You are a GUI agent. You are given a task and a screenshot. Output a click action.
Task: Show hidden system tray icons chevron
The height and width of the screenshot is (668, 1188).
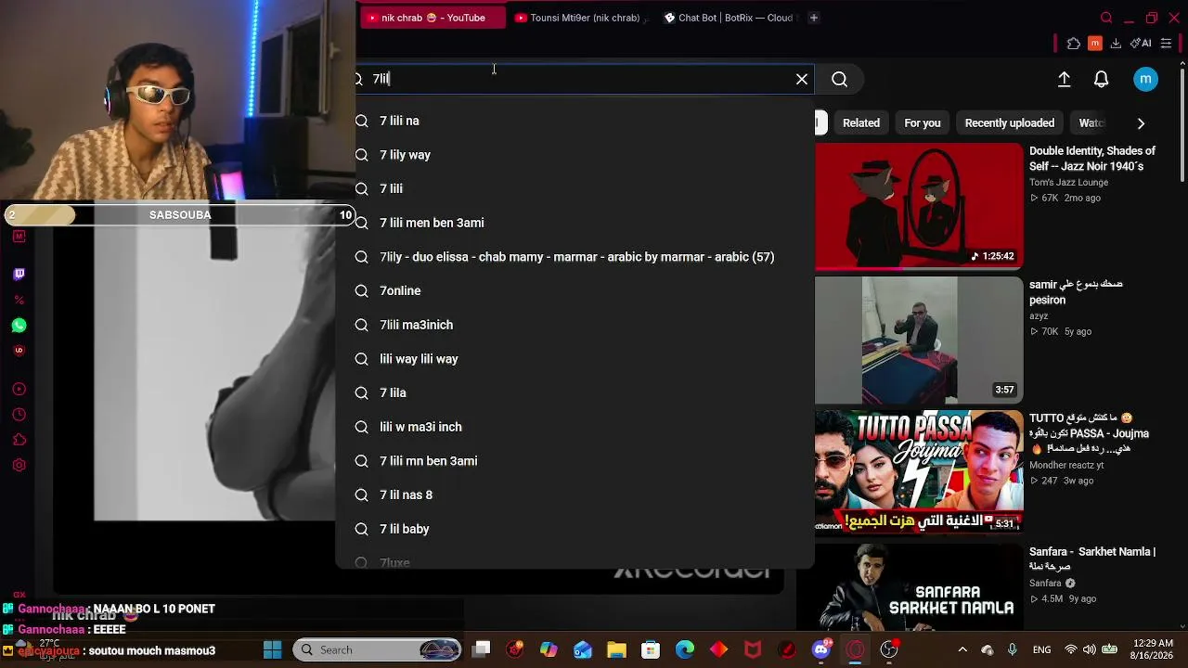point(962,649)
